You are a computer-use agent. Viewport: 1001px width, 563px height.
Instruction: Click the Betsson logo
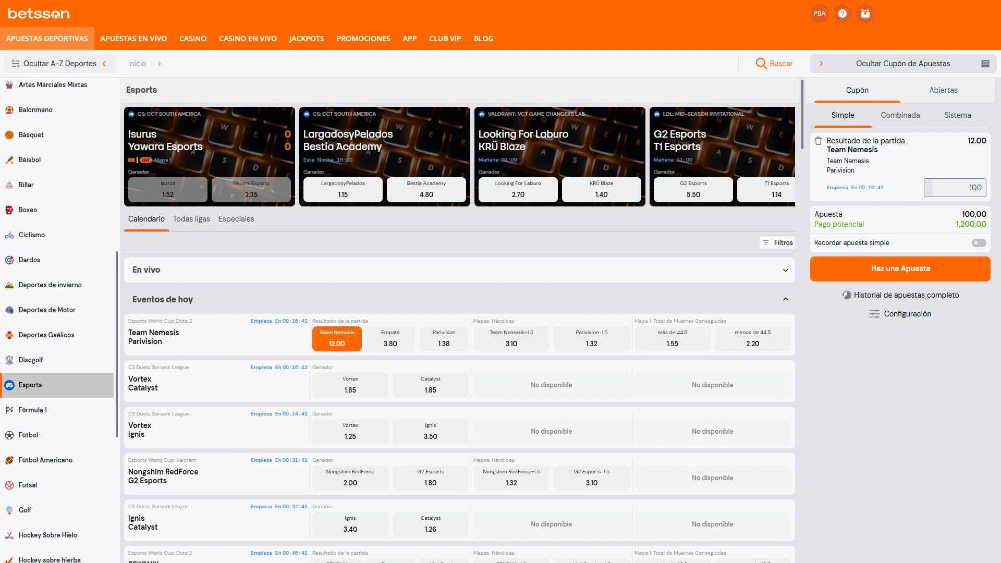[x=39, y=14]
